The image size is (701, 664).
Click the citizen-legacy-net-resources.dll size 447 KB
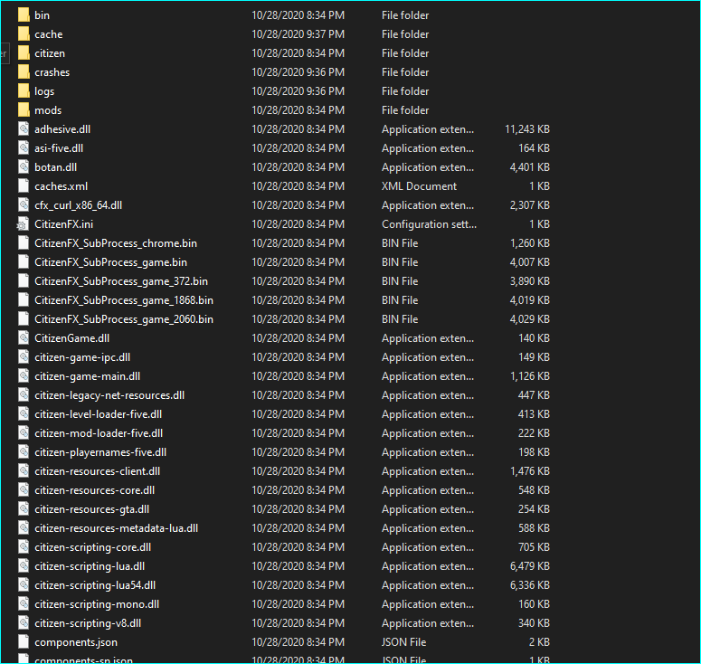click(x=534, y=394)
